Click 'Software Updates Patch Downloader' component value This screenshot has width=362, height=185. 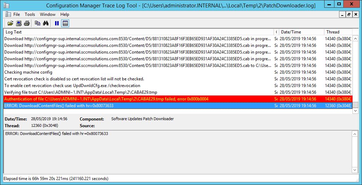pyautogui.click(x=142, y=119)
